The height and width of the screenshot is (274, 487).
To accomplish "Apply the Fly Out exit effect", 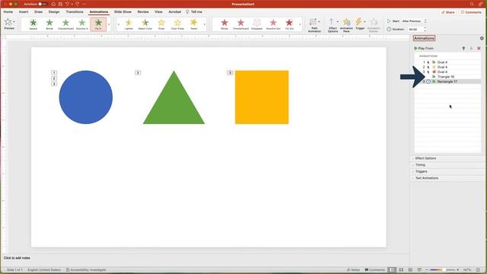I will (x=289, y=24).
